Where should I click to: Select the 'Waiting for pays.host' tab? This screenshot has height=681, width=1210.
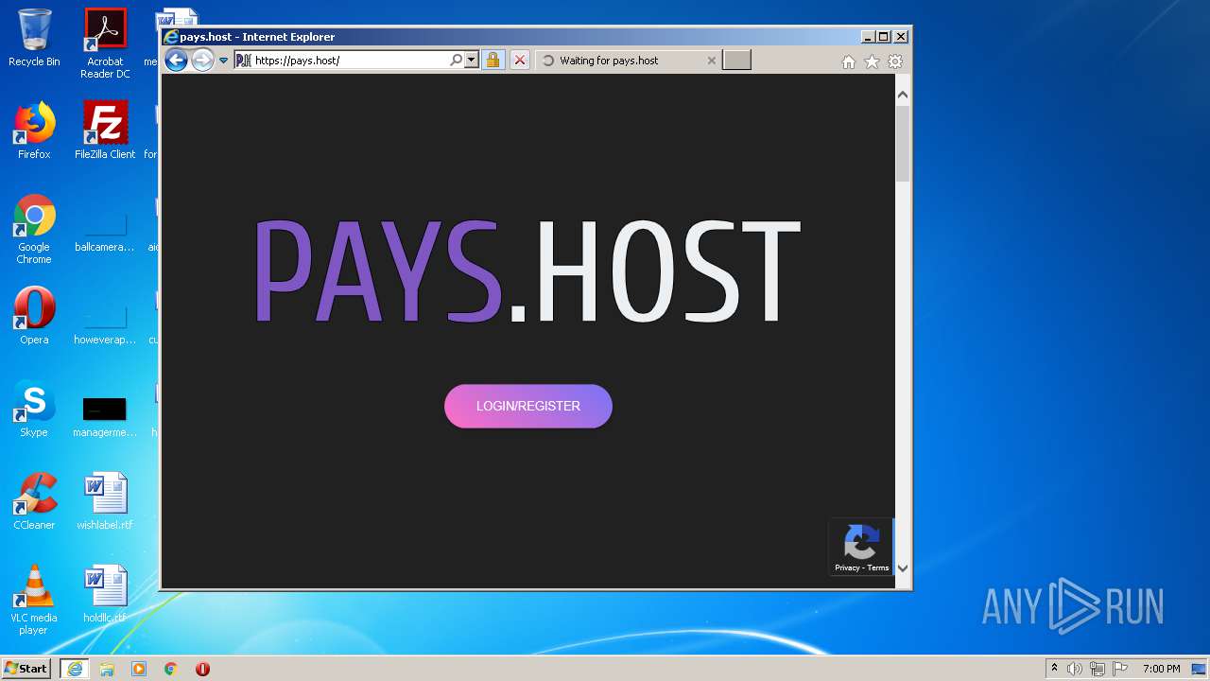(x=628, y=61)
